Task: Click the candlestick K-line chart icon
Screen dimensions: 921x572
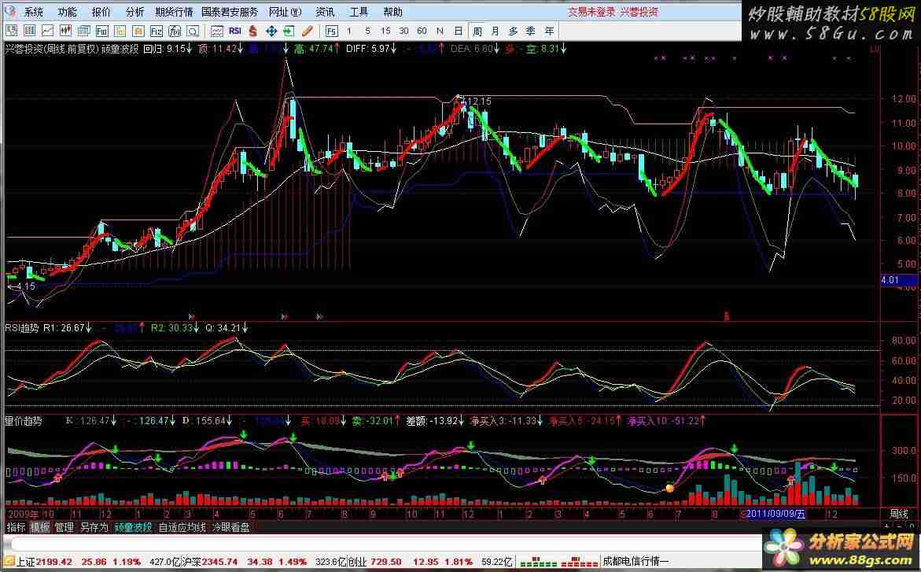Action: click(x=66, y=31)
